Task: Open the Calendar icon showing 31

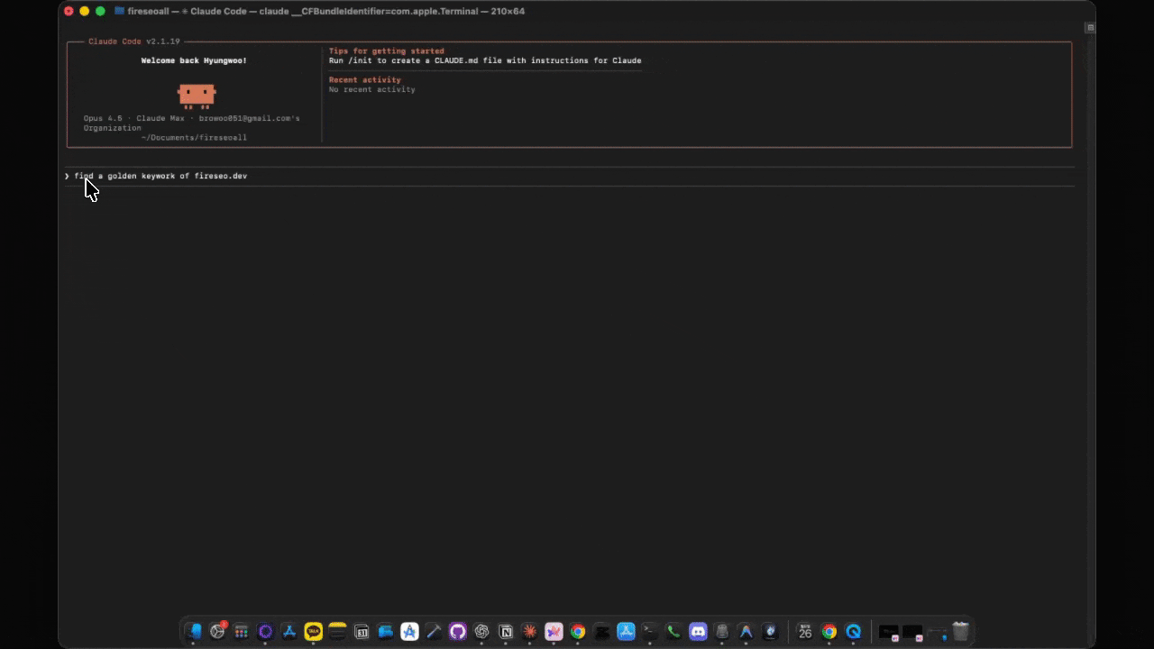Action: tap(362, 631)
